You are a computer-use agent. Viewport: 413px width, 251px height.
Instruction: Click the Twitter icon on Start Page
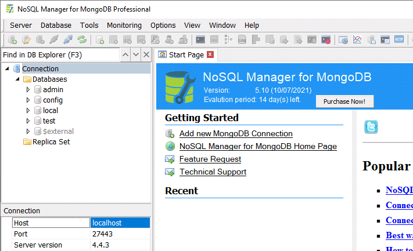point(371,127)
